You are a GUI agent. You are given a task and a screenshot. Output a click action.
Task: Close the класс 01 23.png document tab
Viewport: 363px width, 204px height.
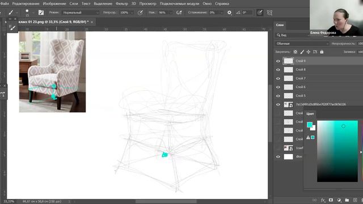click(92, 22)
